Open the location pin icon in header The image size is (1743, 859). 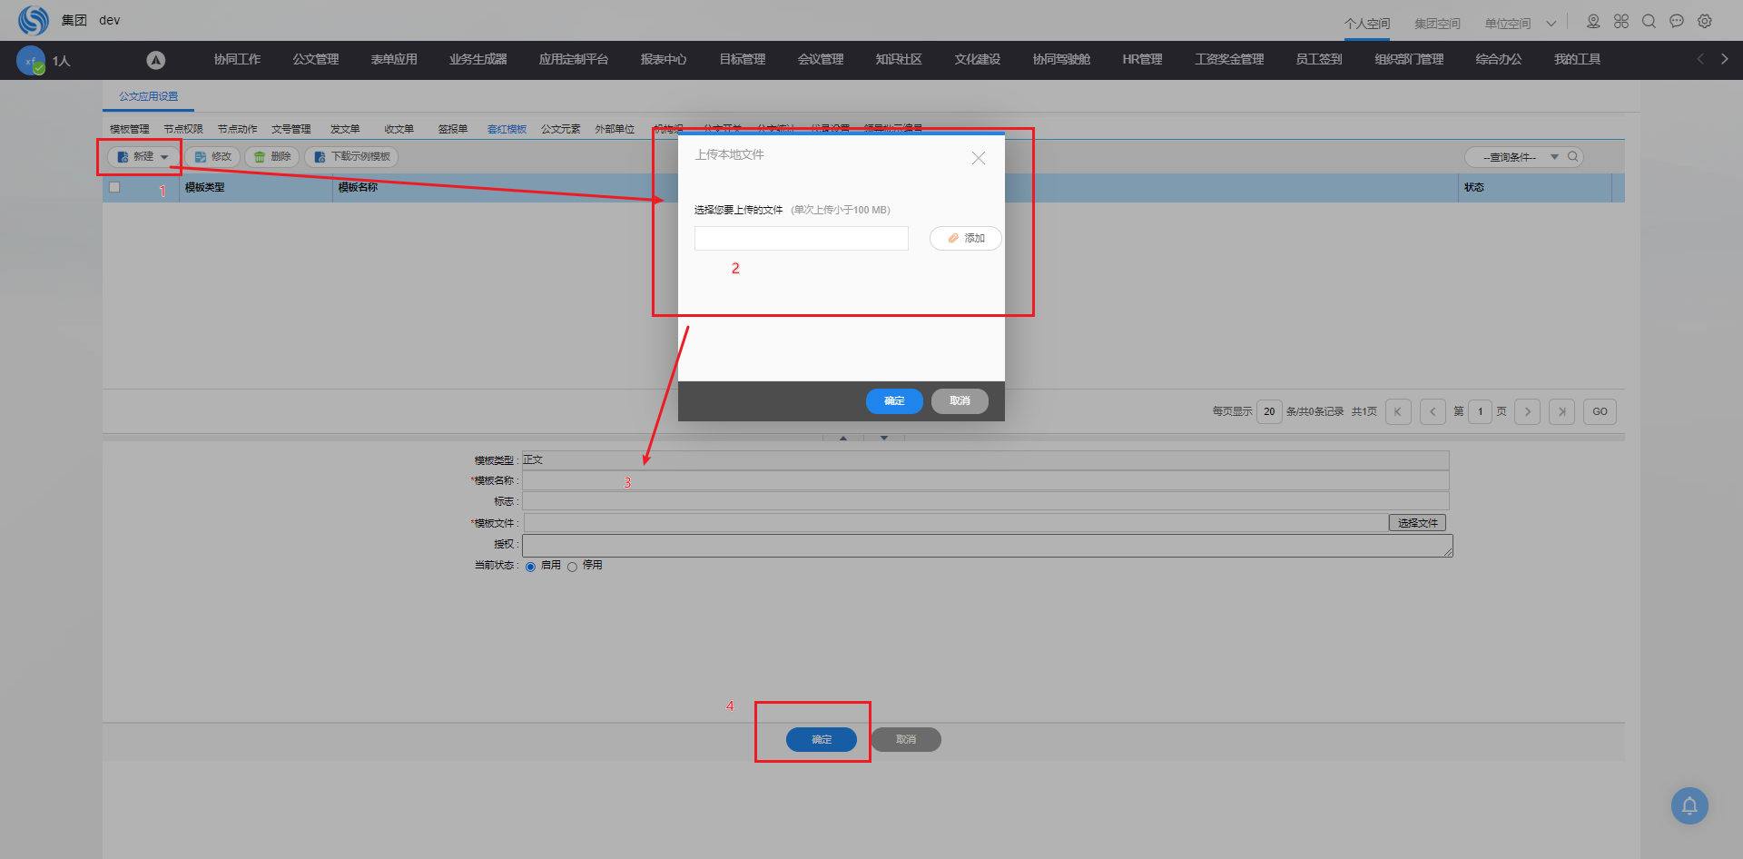coord(1593,21)
